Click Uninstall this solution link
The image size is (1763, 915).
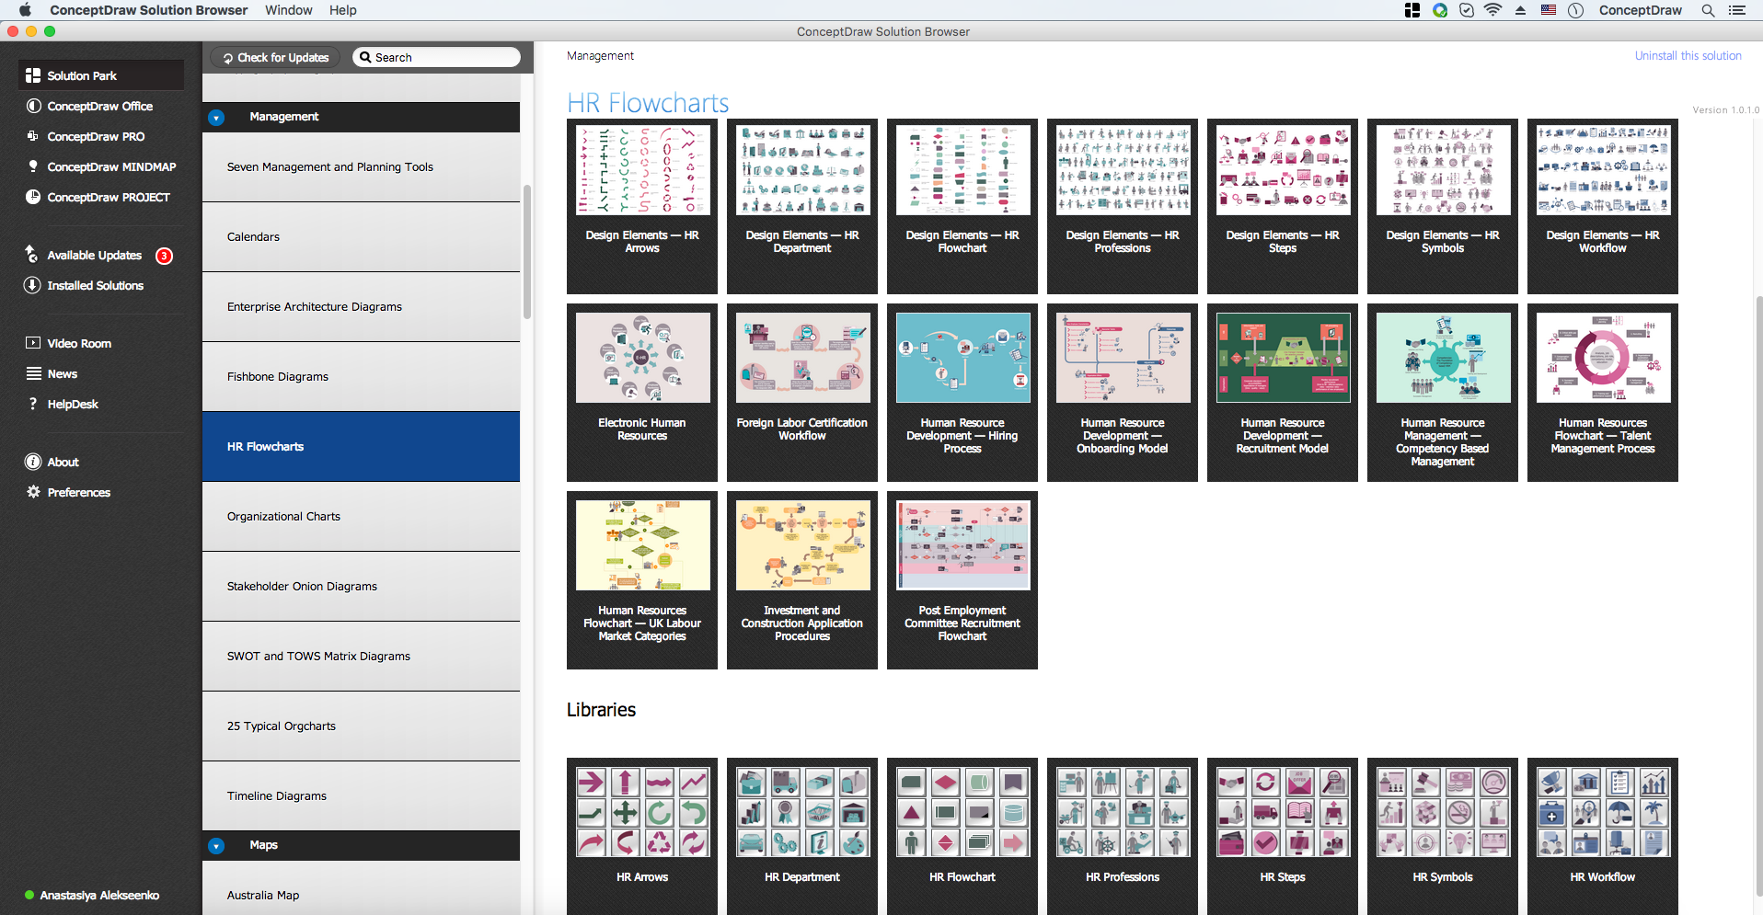1688,55
